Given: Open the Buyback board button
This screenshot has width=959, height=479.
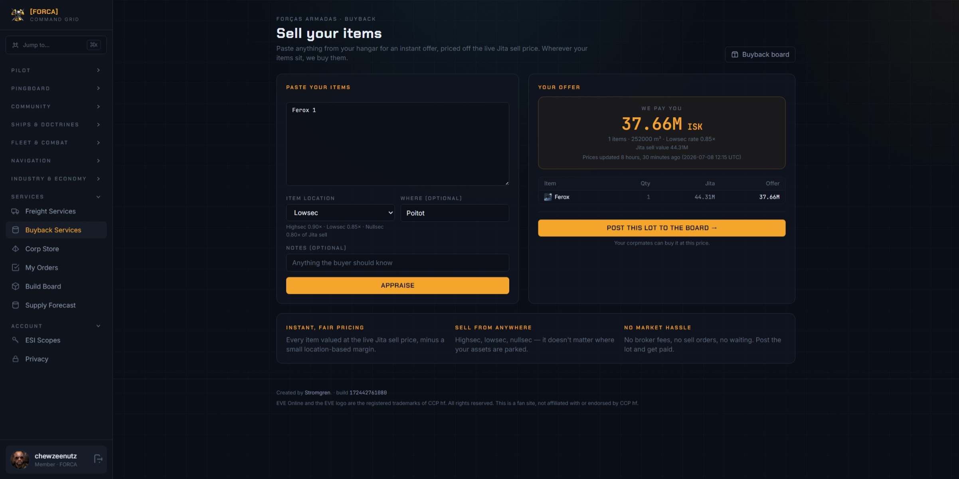Looking at the screenshot, I should tap(760, 55).
